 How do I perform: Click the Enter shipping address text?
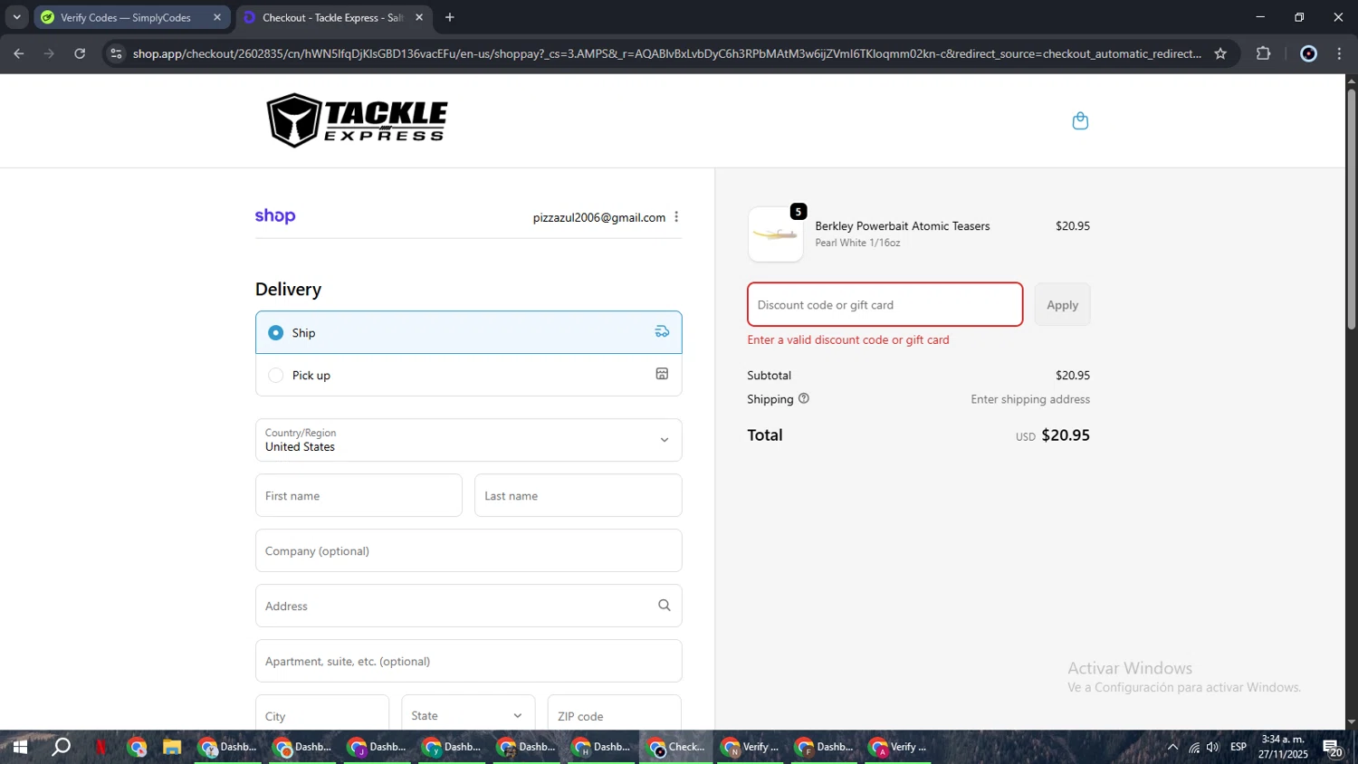coord(1030,399)
